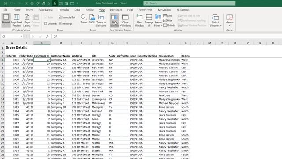Screen dimensions: 282x159
Task: Expand the Name Box dropdown arrow
Action: (x=22, y=36)
